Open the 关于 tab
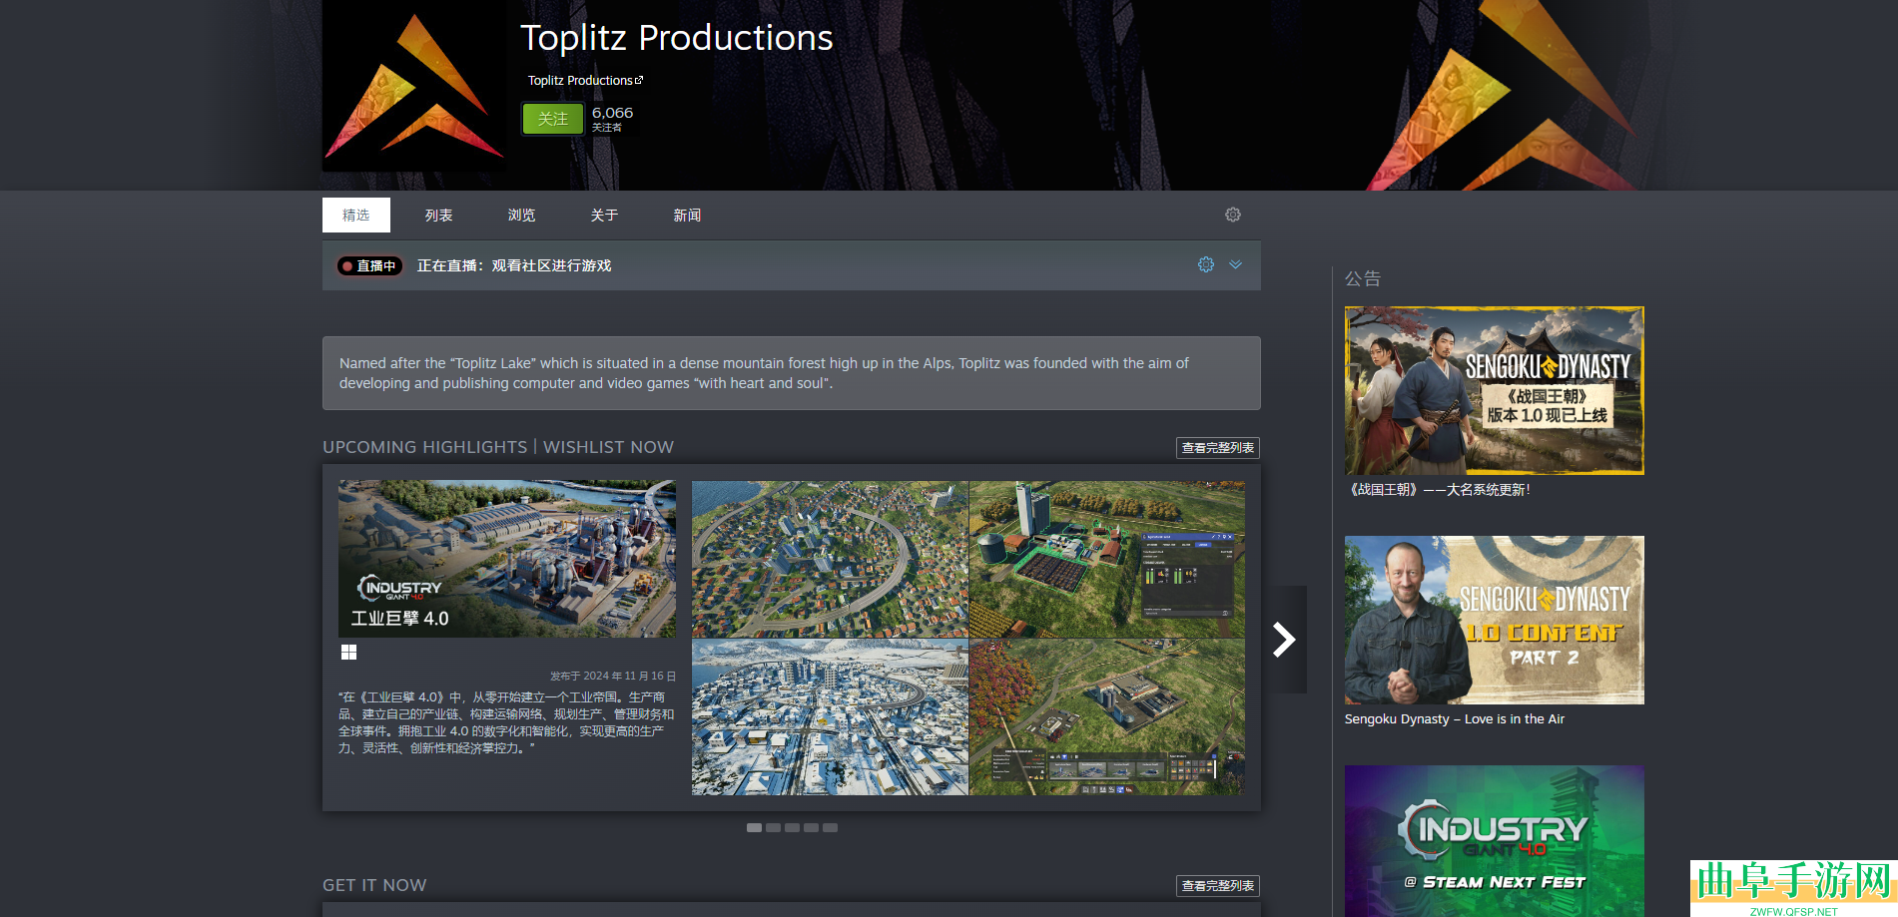1898x917 pixels. [604, 216]
